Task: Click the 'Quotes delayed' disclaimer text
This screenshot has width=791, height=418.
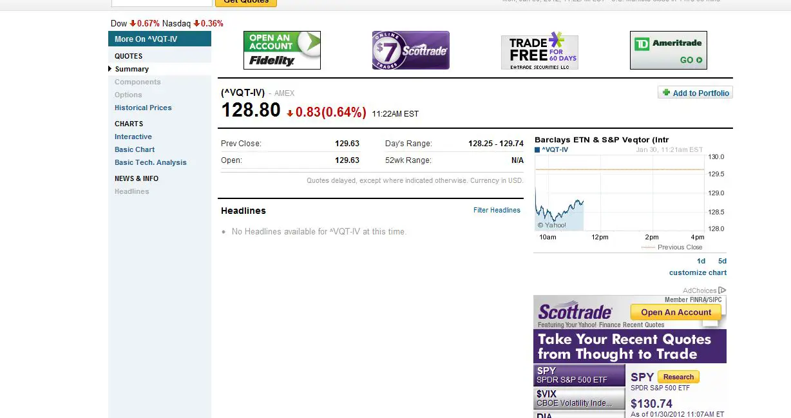Action: [415, 181]
